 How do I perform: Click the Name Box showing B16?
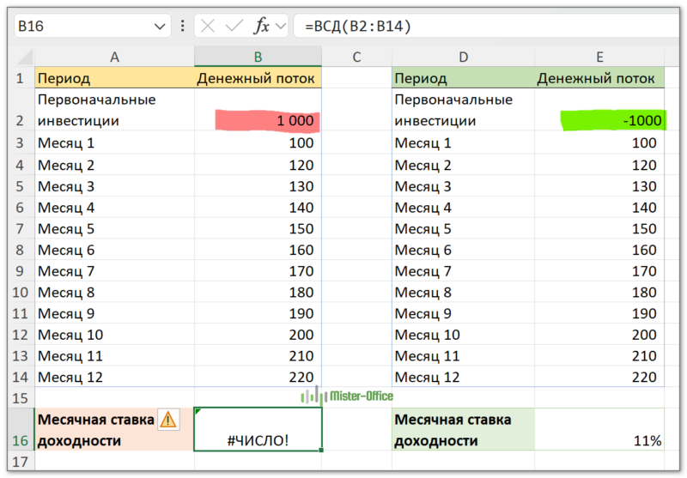point(82,27)
